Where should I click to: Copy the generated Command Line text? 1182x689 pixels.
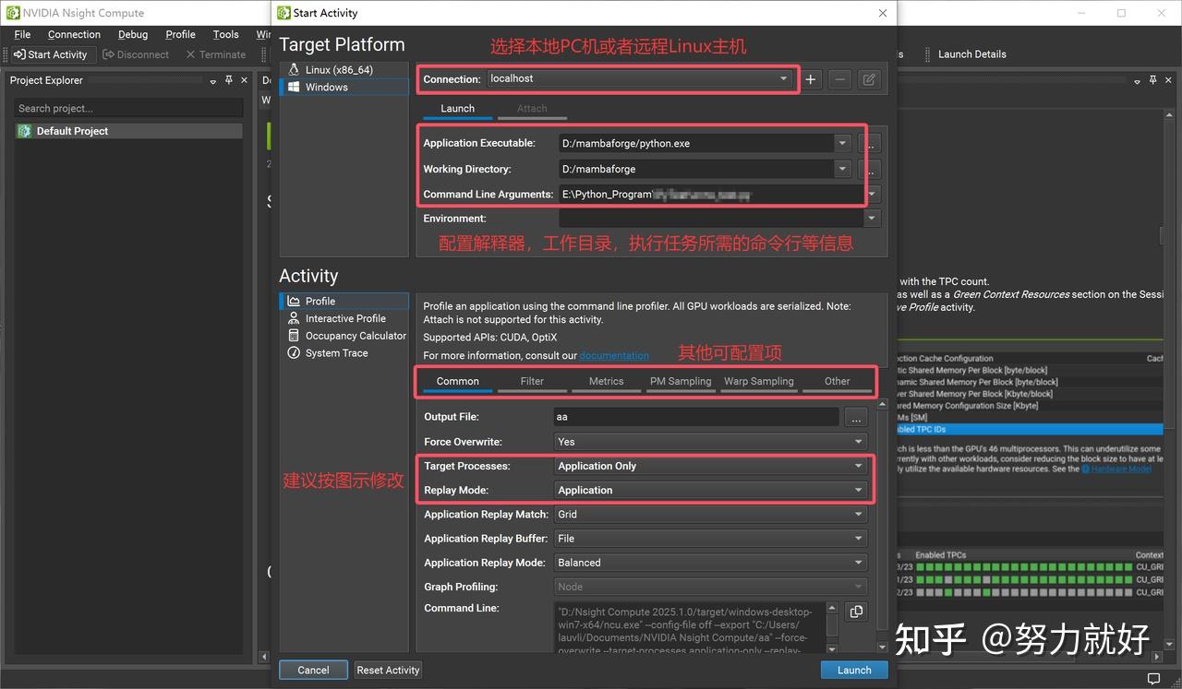point(855,611)
